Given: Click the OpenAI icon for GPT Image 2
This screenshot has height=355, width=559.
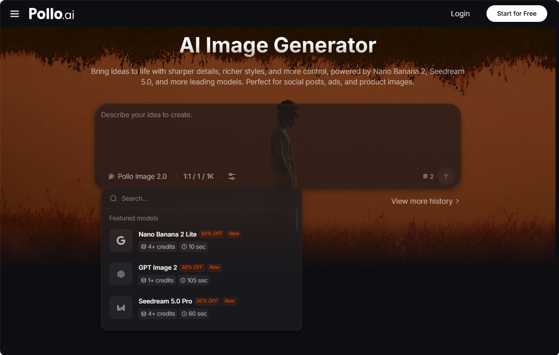Looking at the screenshot, I should coord(121,274).
